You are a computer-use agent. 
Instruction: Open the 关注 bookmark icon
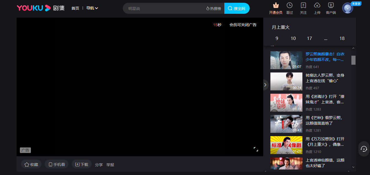pyautogui.click(x=303, y=5)
